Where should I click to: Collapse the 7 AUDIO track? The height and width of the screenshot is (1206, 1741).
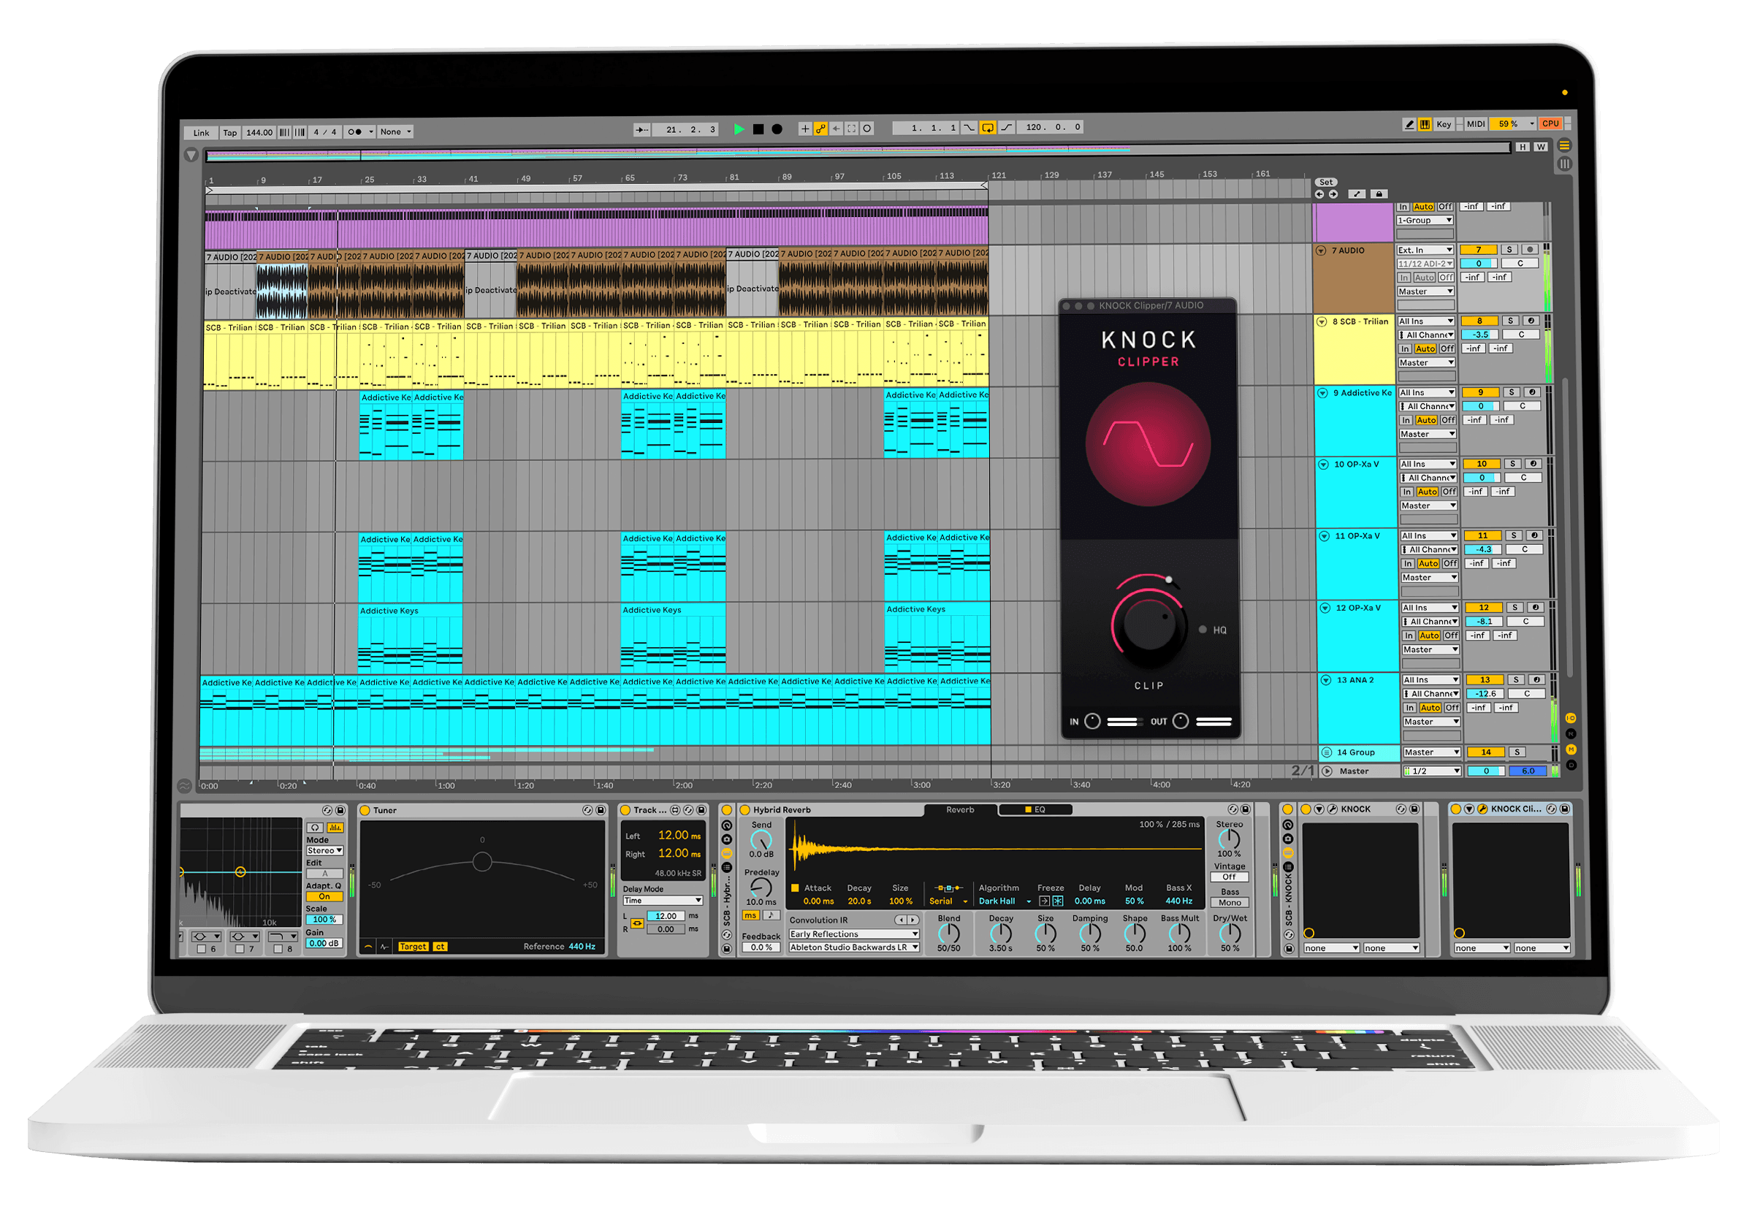[1321, 251]
